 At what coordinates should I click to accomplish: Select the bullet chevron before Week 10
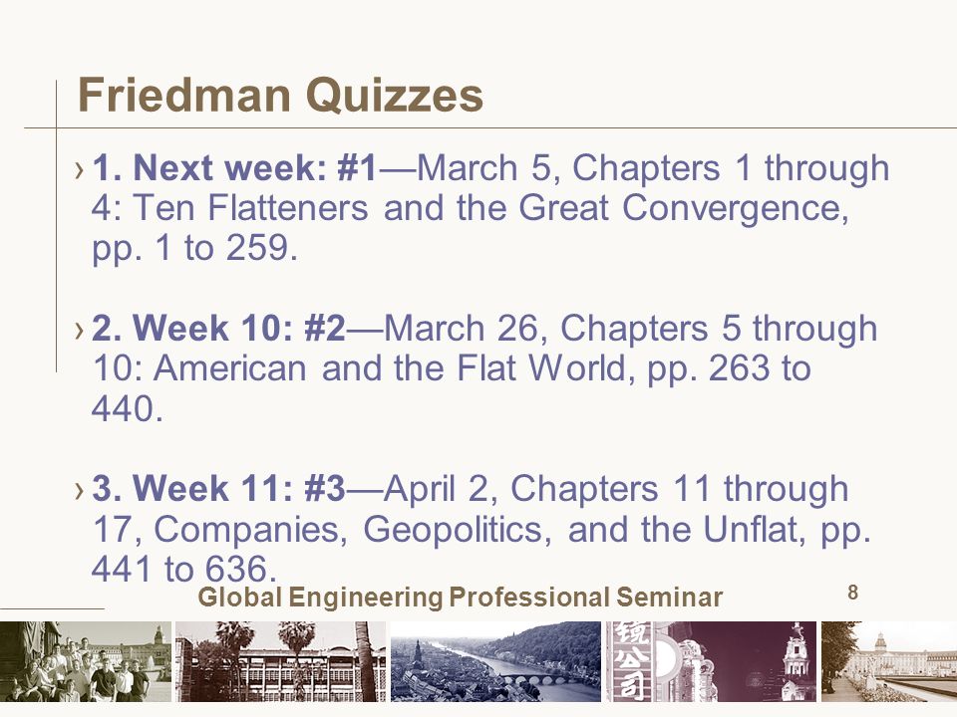[x=80, y=330]
